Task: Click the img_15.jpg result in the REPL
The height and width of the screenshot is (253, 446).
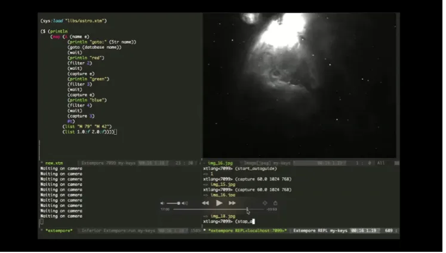Action: 224,186
